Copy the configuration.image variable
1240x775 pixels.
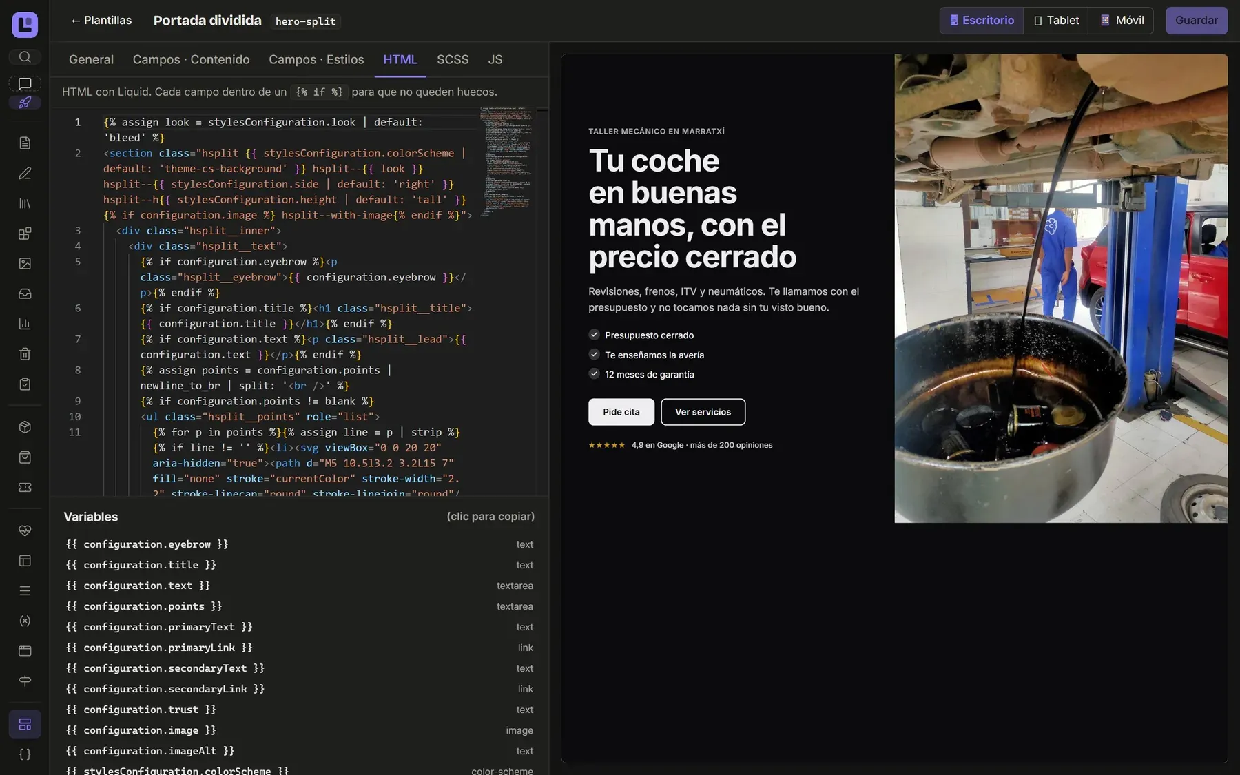click(x=299, y=730)
